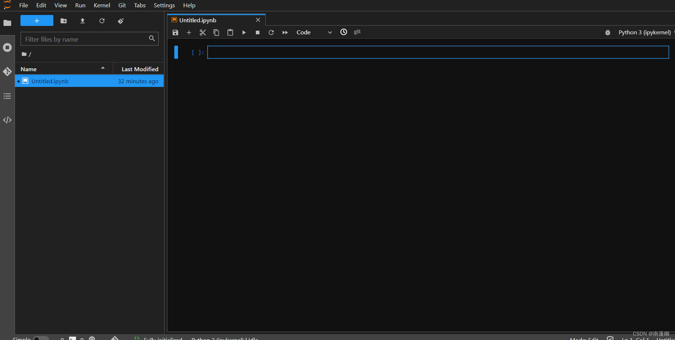Screen dimensions: 675x340
Task: Click the blue New Launcher plus button
Action: click(x=37, y=21)
